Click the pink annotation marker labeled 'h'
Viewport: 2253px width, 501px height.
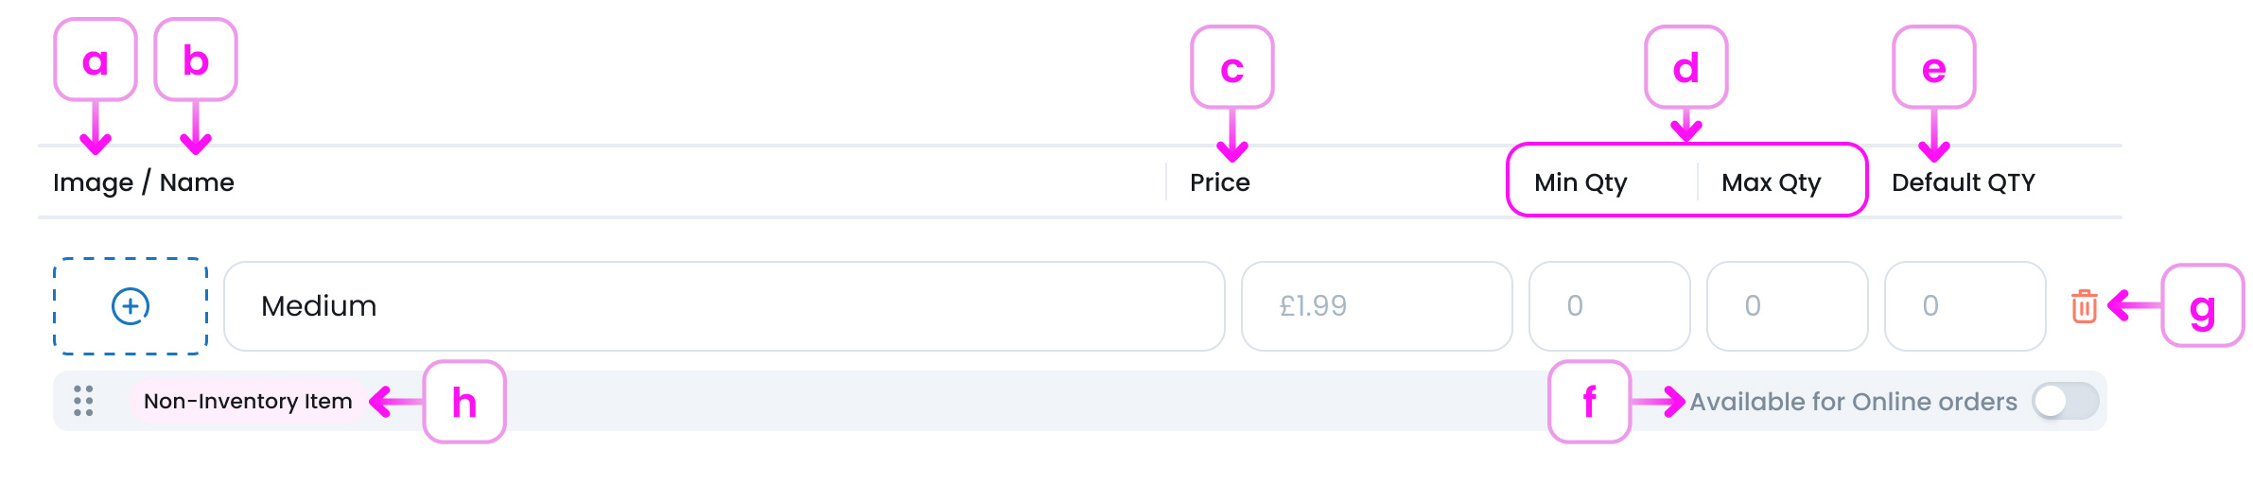tap(463, 402)
